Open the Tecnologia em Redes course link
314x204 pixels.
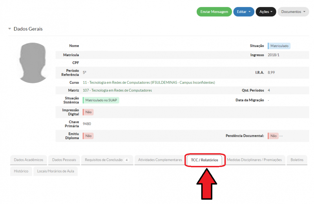tap(149, 83)
